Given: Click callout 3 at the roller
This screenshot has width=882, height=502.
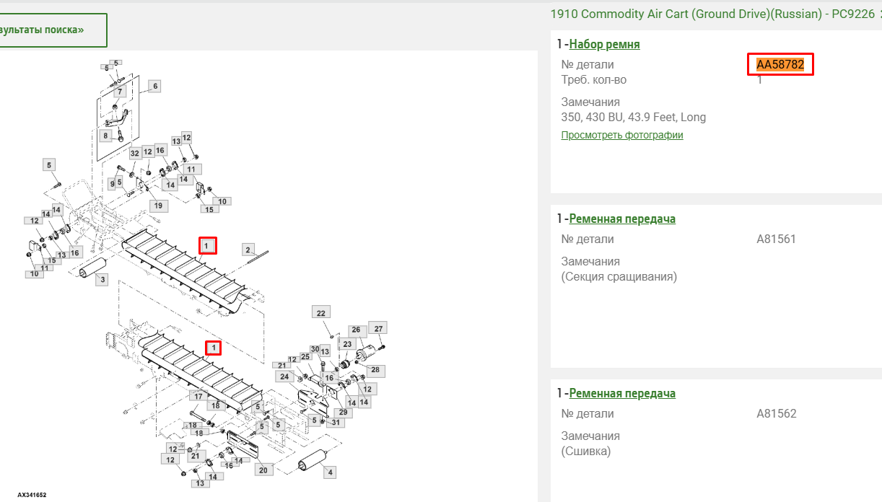Looking at the screenshot, I should coord(102,279).
